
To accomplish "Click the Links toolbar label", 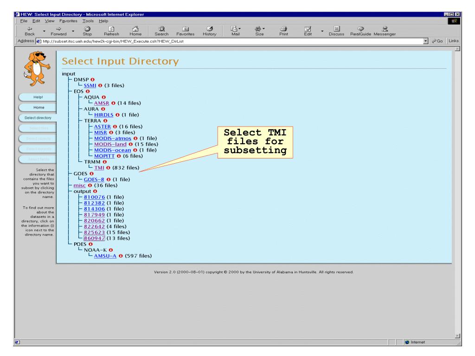I will 454,41.
